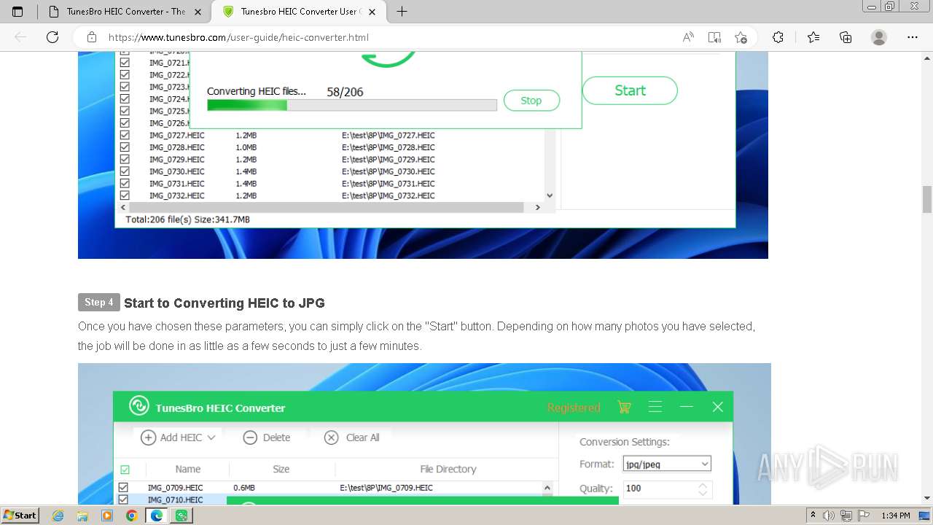Click Delete in converter toolbar
Image resolution: width=933 pixels, height=525 pixels.
coord(267,437)
